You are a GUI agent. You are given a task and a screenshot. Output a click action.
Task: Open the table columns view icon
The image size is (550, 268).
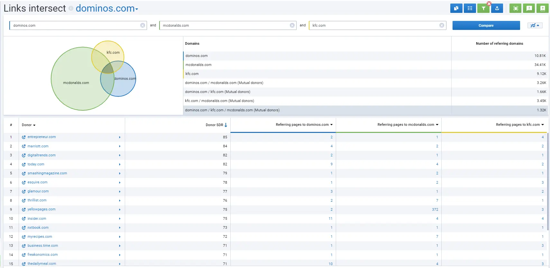tap(470, 8)
